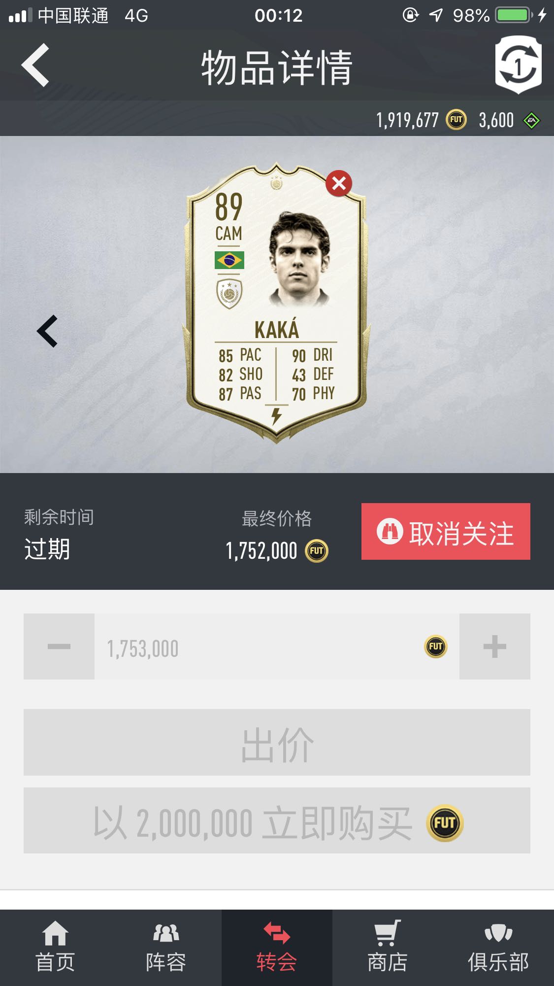Tap the 出价 bid button
The width and height of the screenshot is (554, 986).
pyautogui.click(x=277, y=742)
